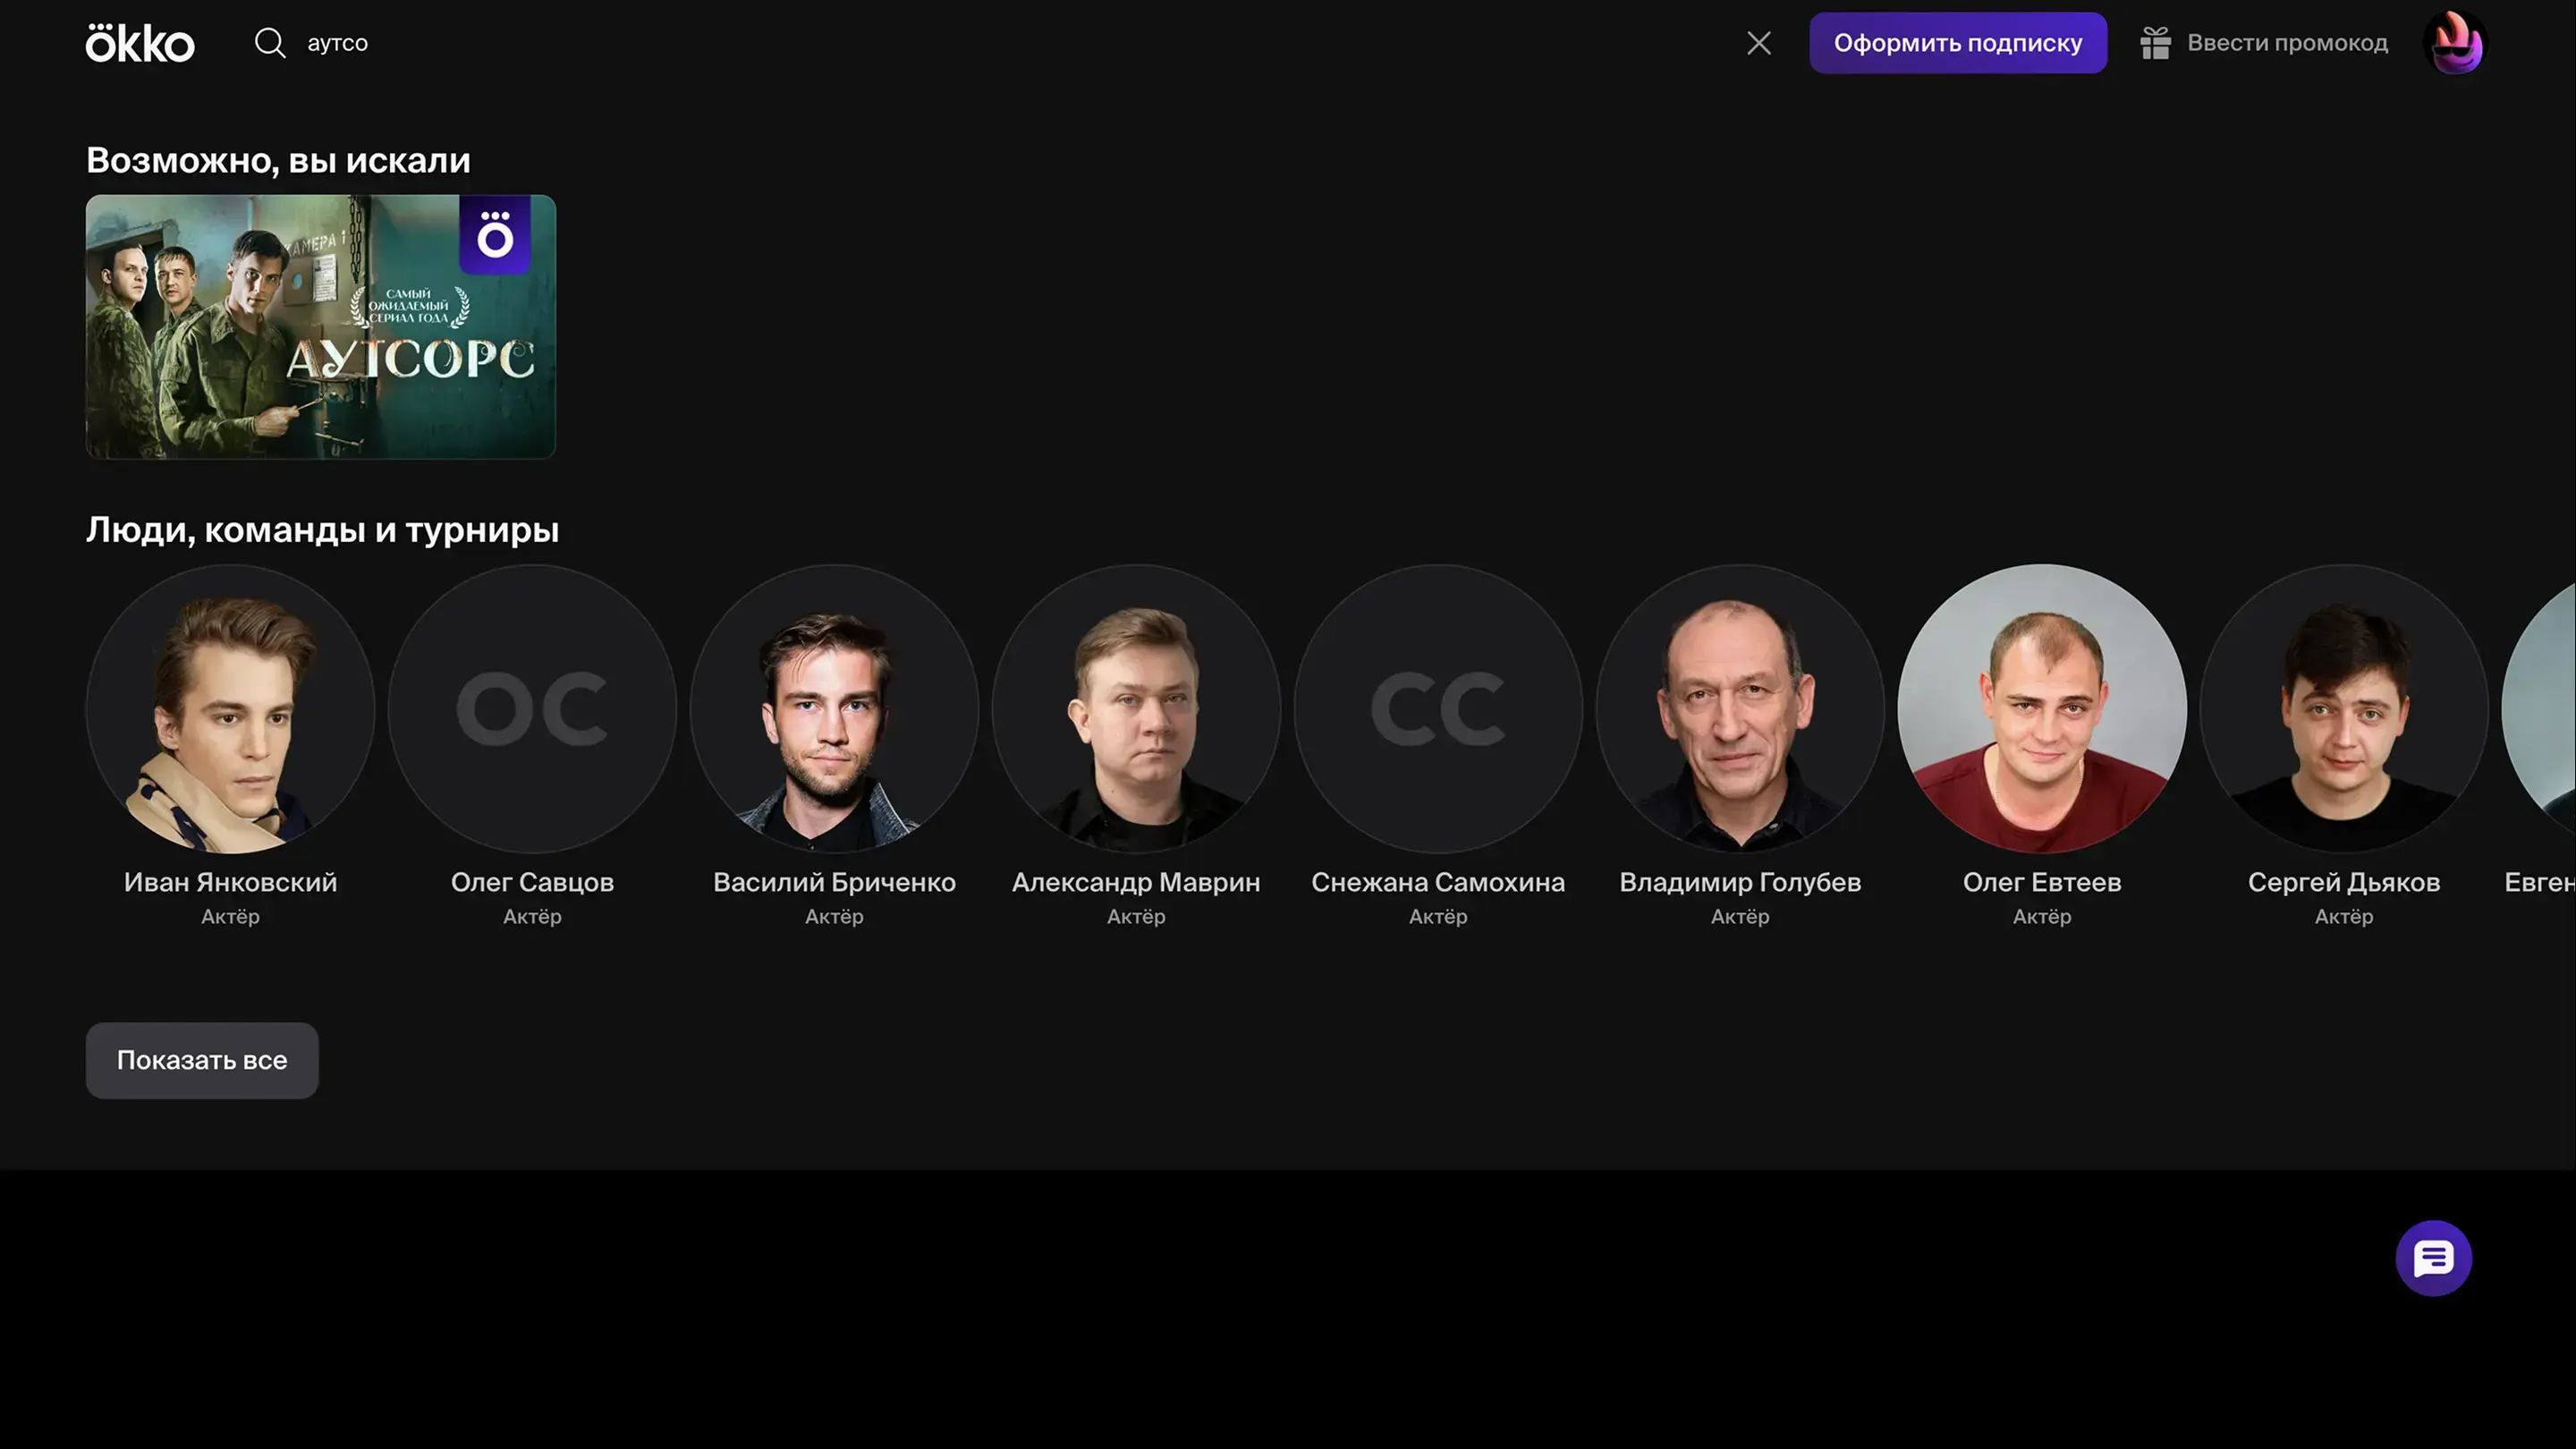Open Александр Маврин name link
This screenshot has height=1449, width=2576.
[x=1136, y=882]
